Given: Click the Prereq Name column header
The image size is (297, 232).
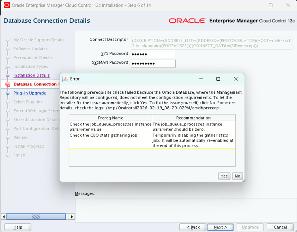Looking at the screenshot, I should 111,118.
